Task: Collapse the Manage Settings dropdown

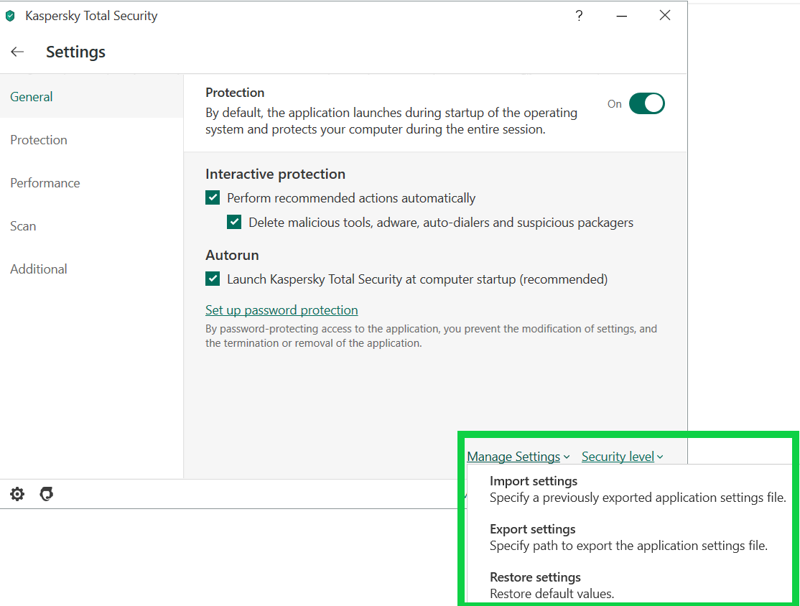Action: 518,457
